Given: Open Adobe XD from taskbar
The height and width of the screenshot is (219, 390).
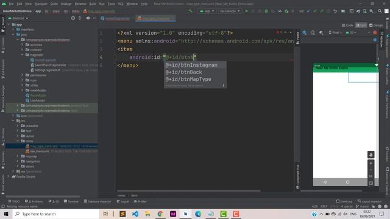Looking at the screenshot, I should point(173,214).
